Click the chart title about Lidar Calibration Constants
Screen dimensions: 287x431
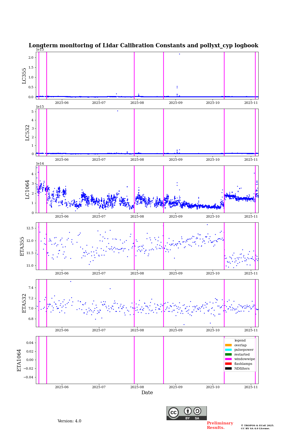click(x=143, y=45)
